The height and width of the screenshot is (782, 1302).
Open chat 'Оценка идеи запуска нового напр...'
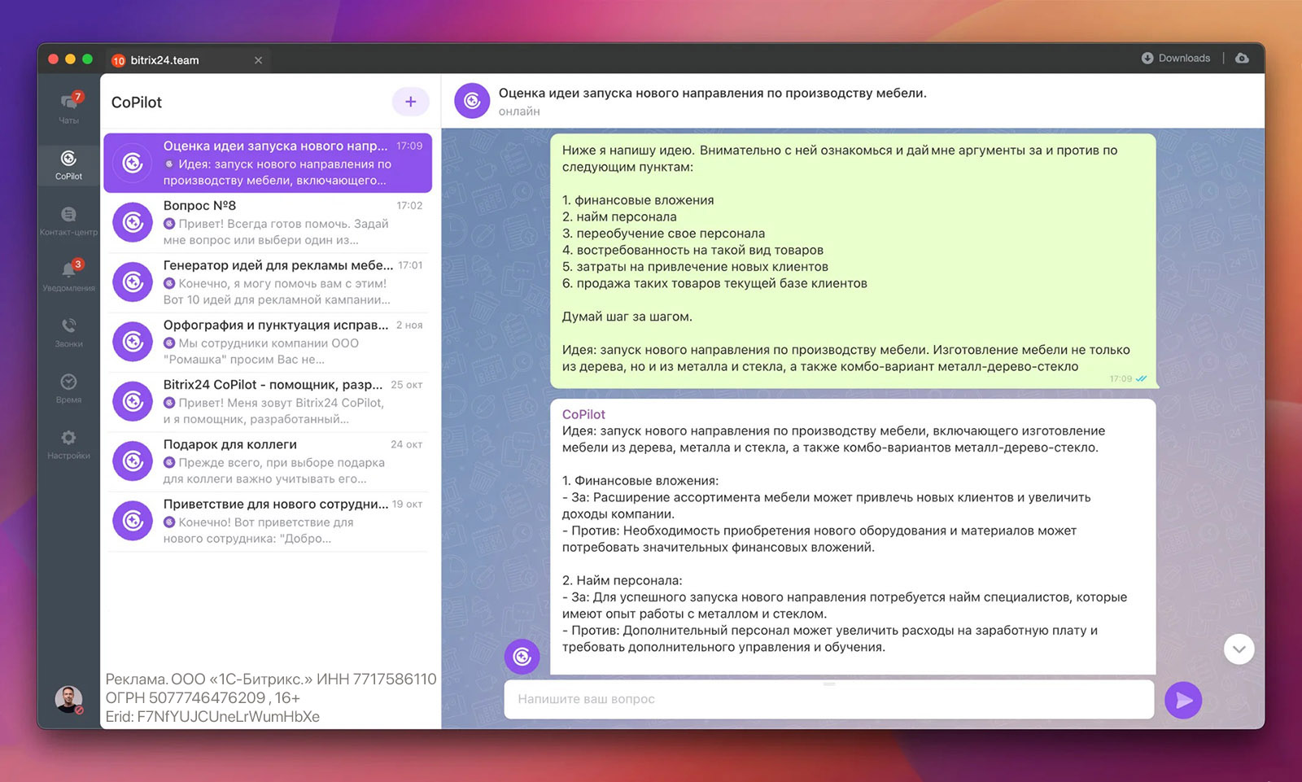(x=268, y=163)
